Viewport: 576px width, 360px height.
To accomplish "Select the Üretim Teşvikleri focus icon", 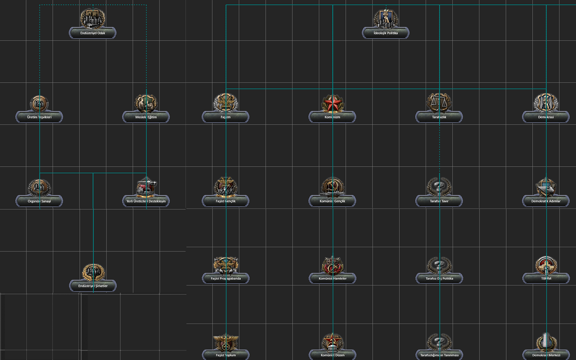I will 39,103.
